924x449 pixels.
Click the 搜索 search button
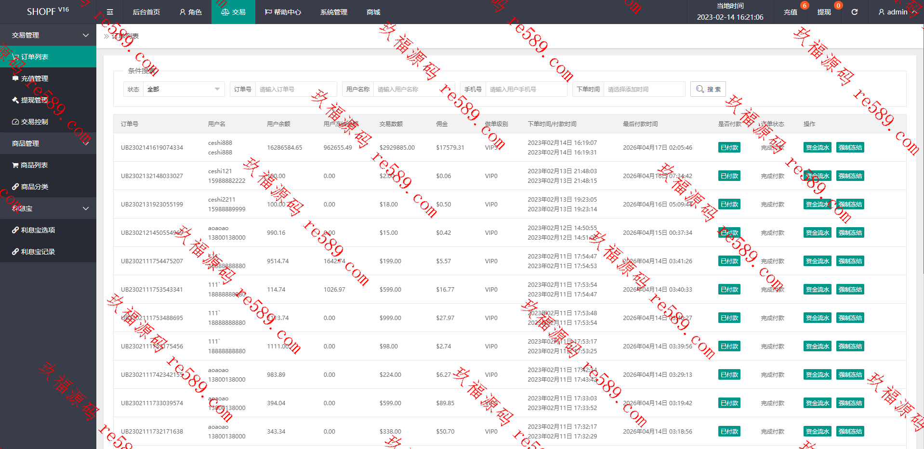click(708, 89)
